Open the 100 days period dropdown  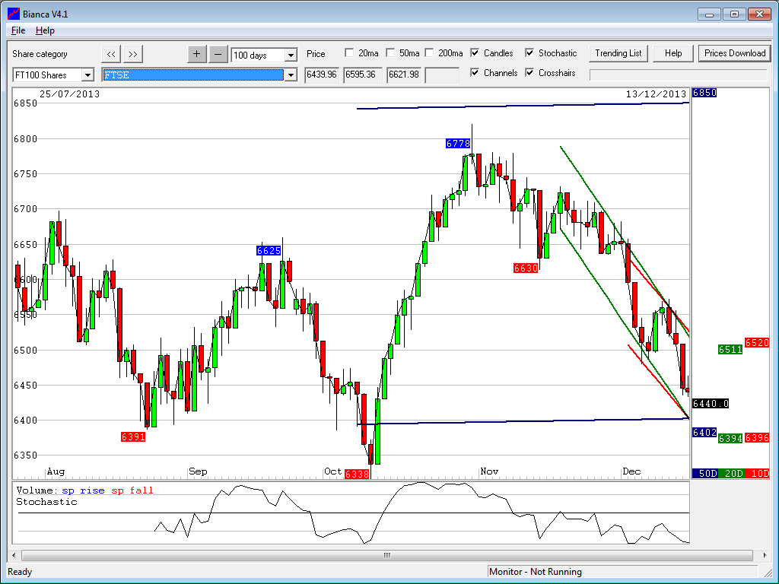pos(291,56)
